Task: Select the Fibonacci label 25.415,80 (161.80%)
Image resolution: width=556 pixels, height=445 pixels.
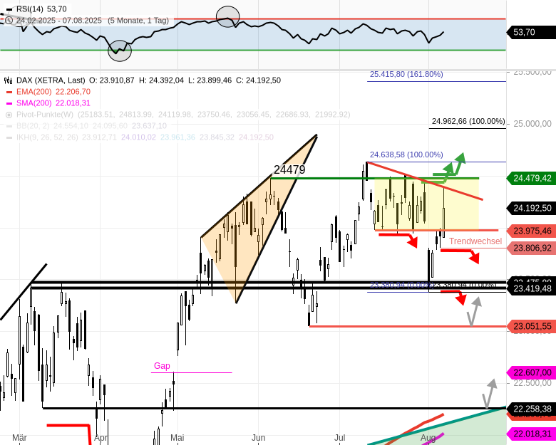Action: [406, 74]
